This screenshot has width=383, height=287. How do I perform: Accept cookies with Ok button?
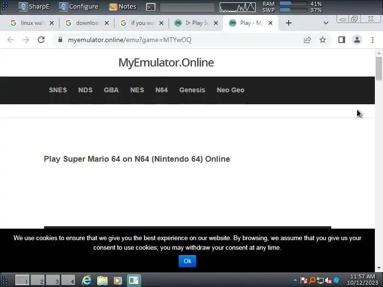pyautogui.click(x=187, y=261)
